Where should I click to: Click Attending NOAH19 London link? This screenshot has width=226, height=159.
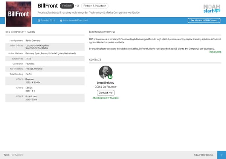coord(105,98)
